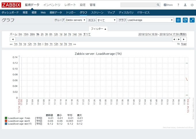The image size is (196, 139).
Task: Open the 設定 top menu
Action: (x=83, y=5)
